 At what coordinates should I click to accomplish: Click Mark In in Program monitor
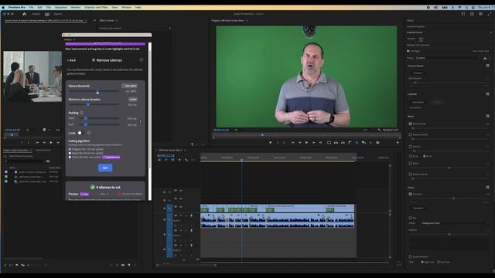[x=278, y=143]
